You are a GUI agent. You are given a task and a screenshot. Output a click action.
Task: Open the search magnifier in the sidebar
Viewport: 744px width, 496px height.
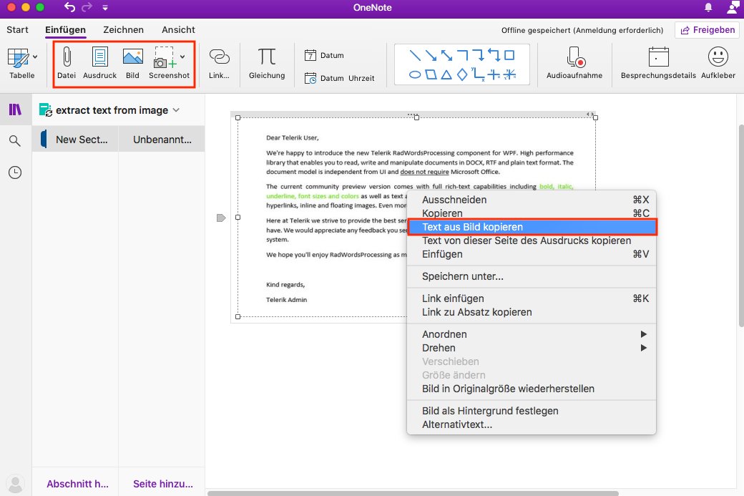[15, 140]
